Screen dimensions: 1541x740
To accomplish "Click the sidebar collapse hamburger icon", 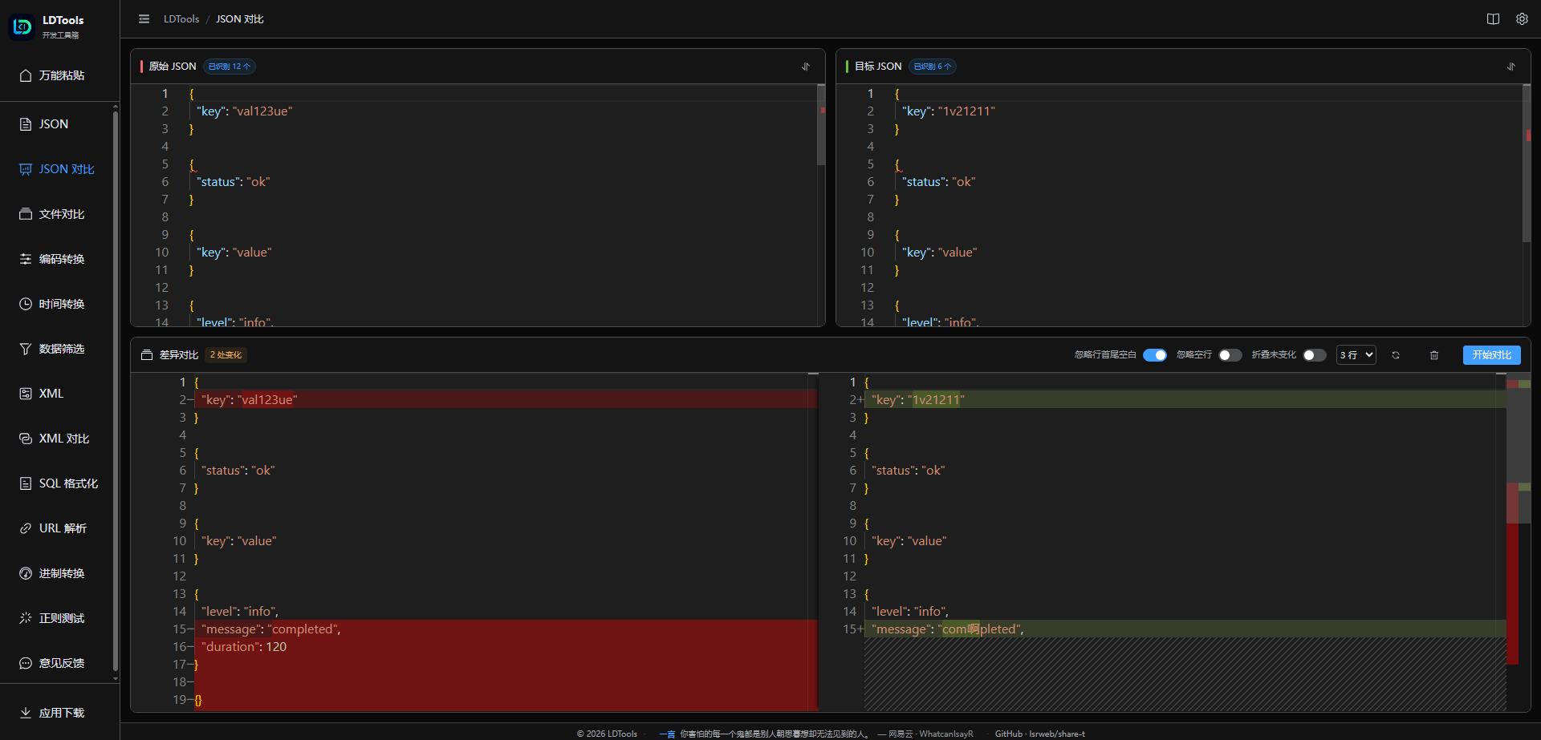I will click(144, 19).
